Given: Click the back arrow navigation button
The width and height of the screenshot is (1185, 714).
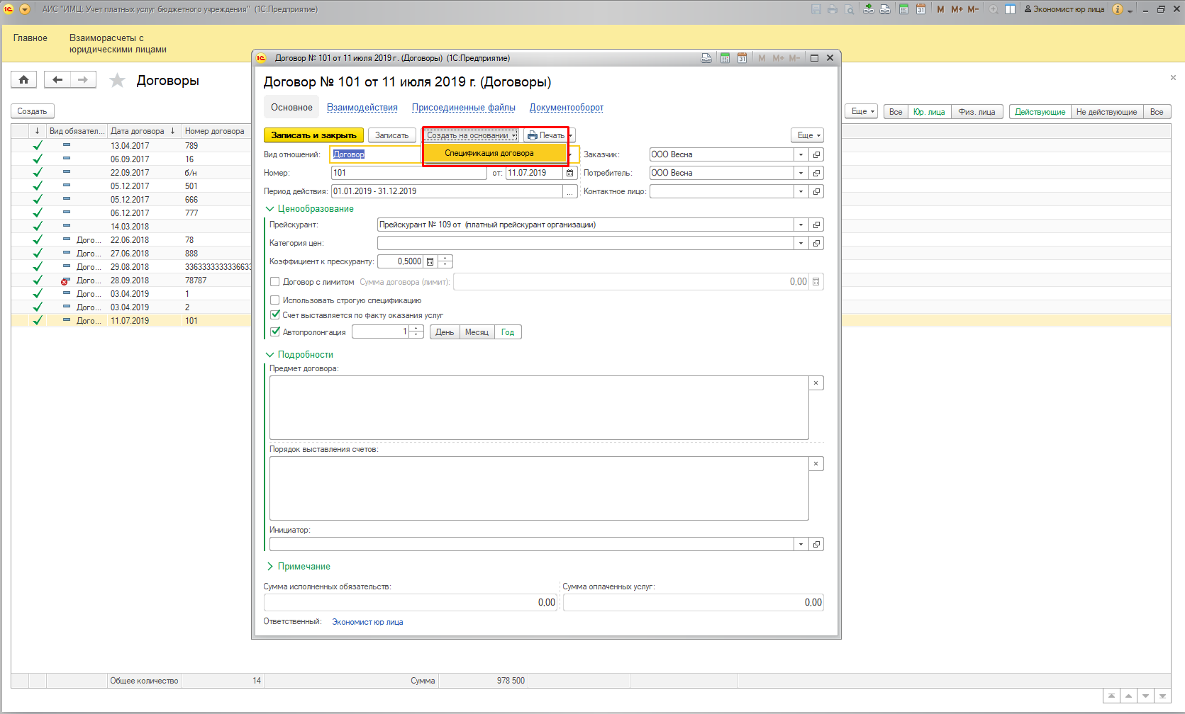Looking at the screenshot, I should click(x=57, y=80).
